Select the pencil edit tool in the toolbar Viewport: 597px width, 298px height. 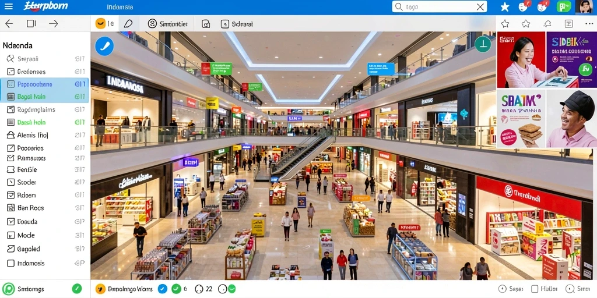(x=128, y=23)
